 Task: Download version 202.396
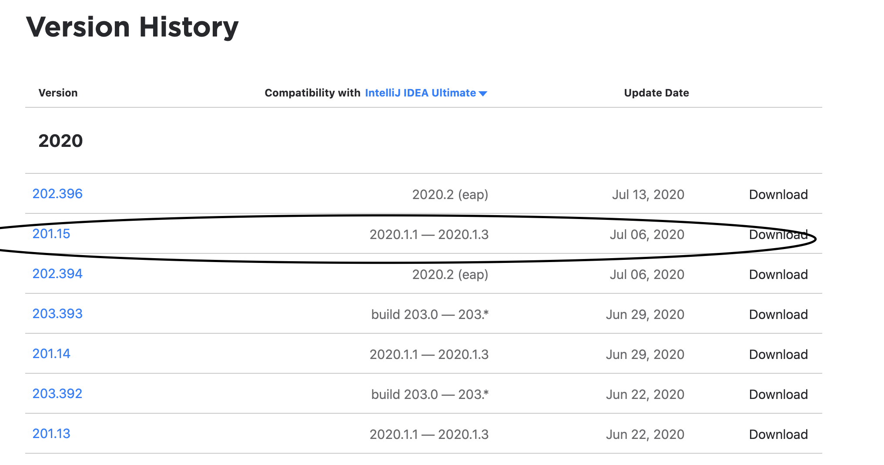pyautogui.click(x=778, y=194)
